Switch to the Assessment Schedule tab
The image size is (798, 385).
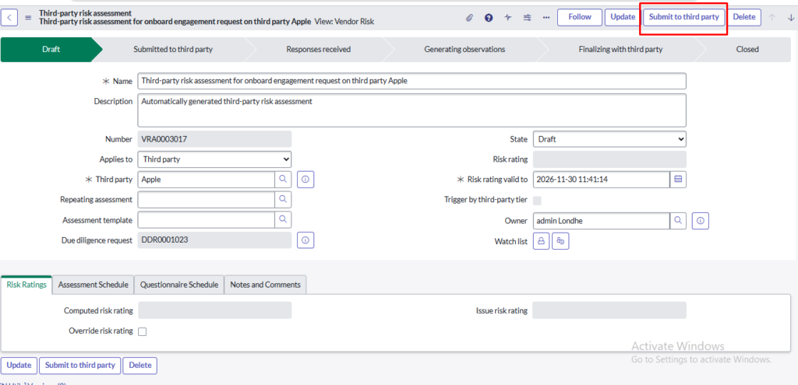pos(93,285)
